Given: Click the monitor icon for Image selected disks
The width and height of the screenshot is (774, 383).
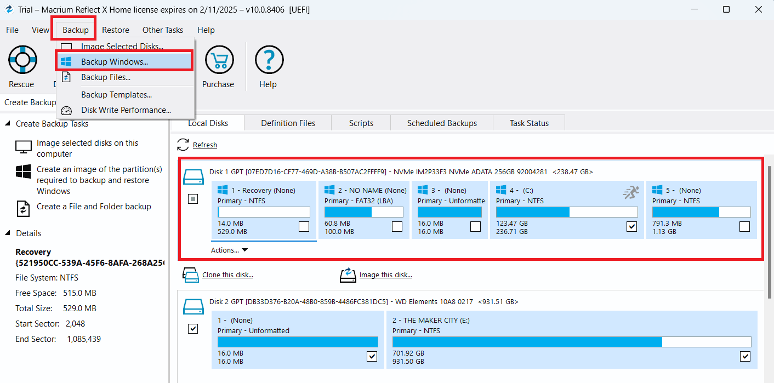Looking at the screenshot, I should point(24,148).
